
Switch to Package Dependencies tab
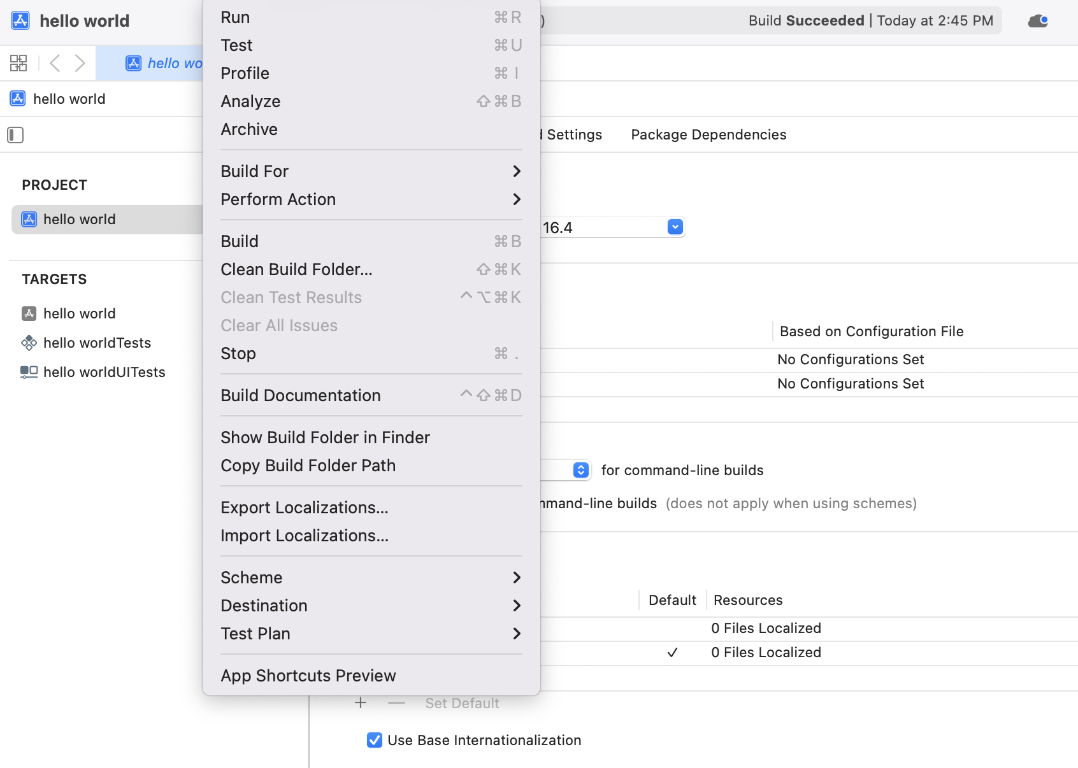click(x=708, y=135)
